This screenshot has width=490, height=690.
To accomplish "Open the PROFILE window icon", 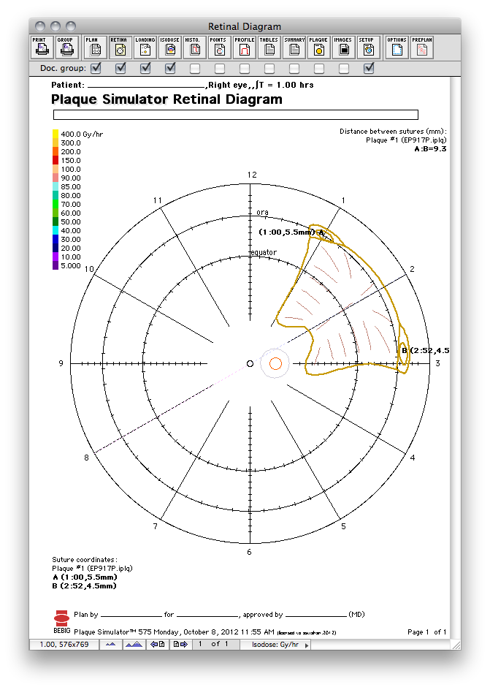I will 245,48.
